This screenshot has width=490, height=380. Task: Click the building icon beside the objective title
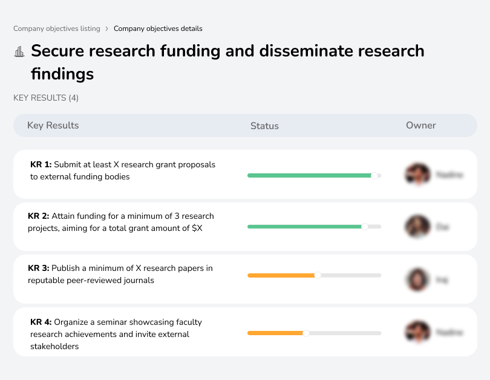19,52
